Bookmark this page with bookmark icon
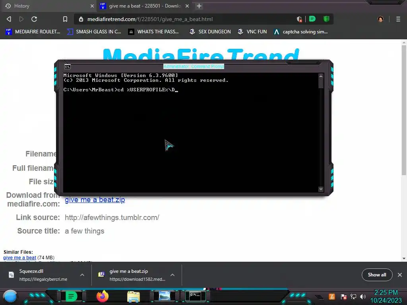 click(65, 19)
